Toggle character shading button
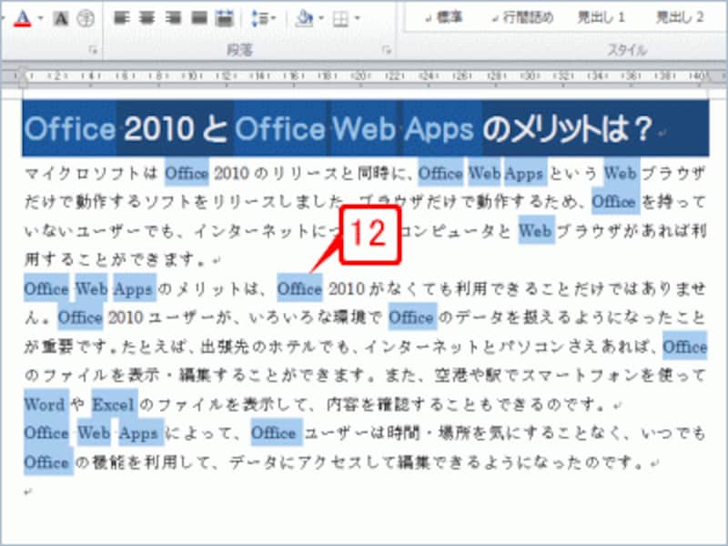 point(61,18)
